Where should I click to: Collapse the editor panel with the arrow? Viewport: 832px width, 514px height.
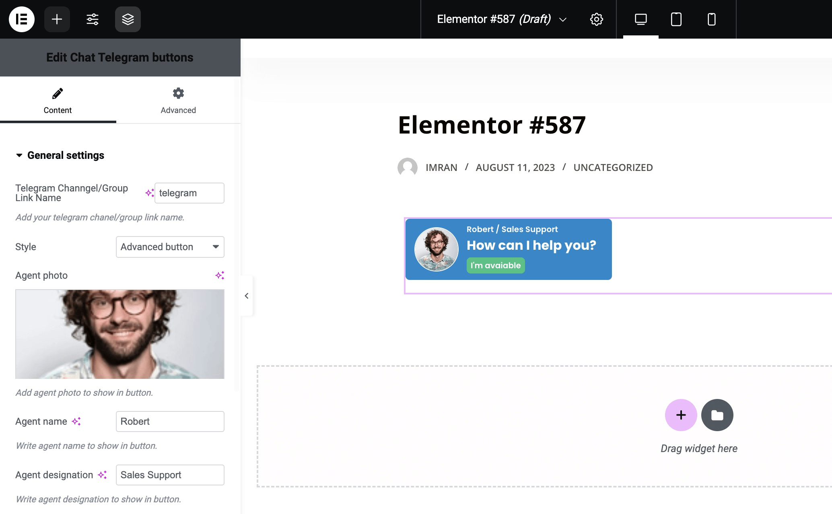246,296
